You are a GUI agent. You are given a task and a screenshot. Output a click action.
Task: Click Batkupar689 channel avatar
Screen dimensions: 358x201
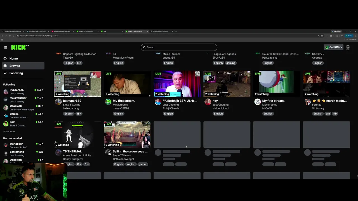point(58,102)
